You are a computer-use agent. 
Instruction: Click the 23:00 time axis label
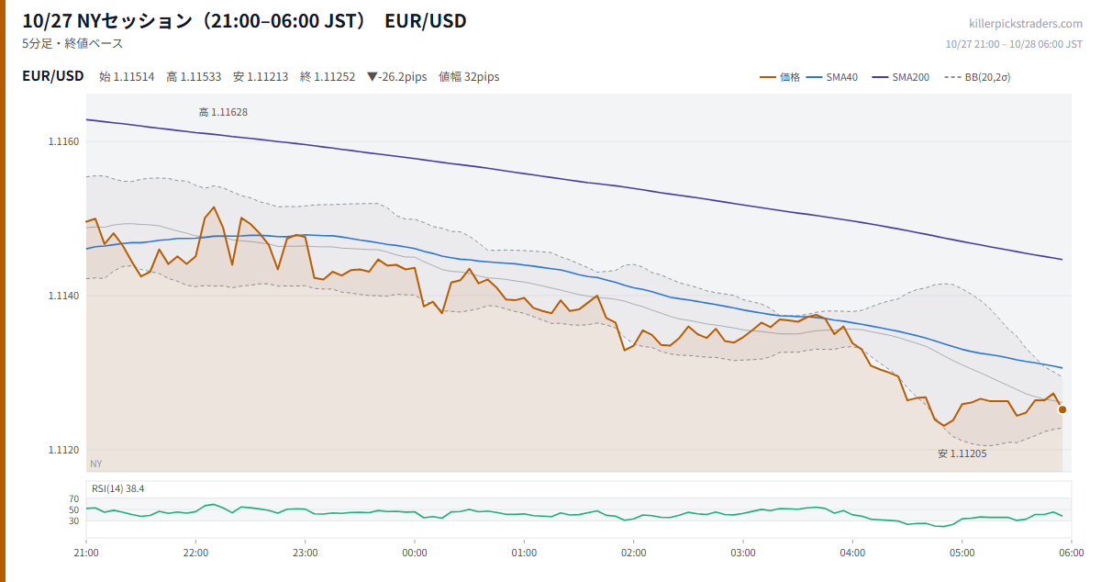click(305, 553)
